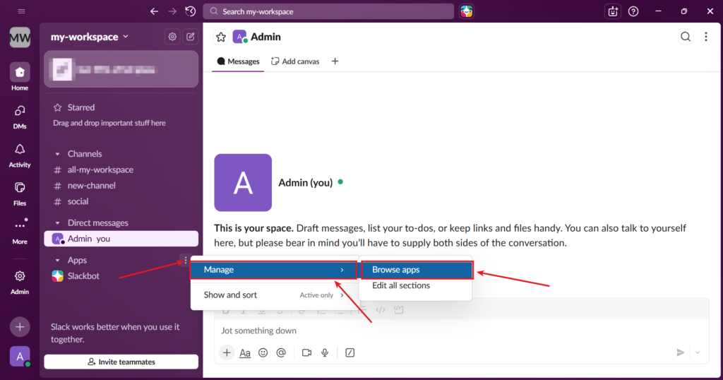Click the Search my-workspace field
Viewport: 723px width, 380px height.
click(x=328, y=11)
